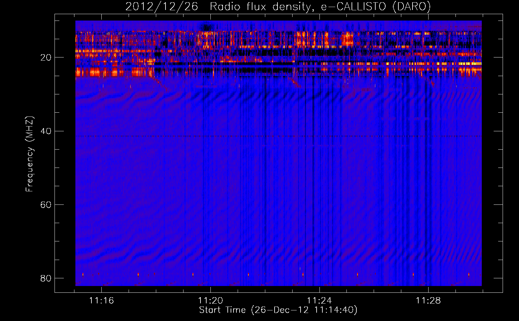Click the 11:16 time axis label

coord(101,301)
